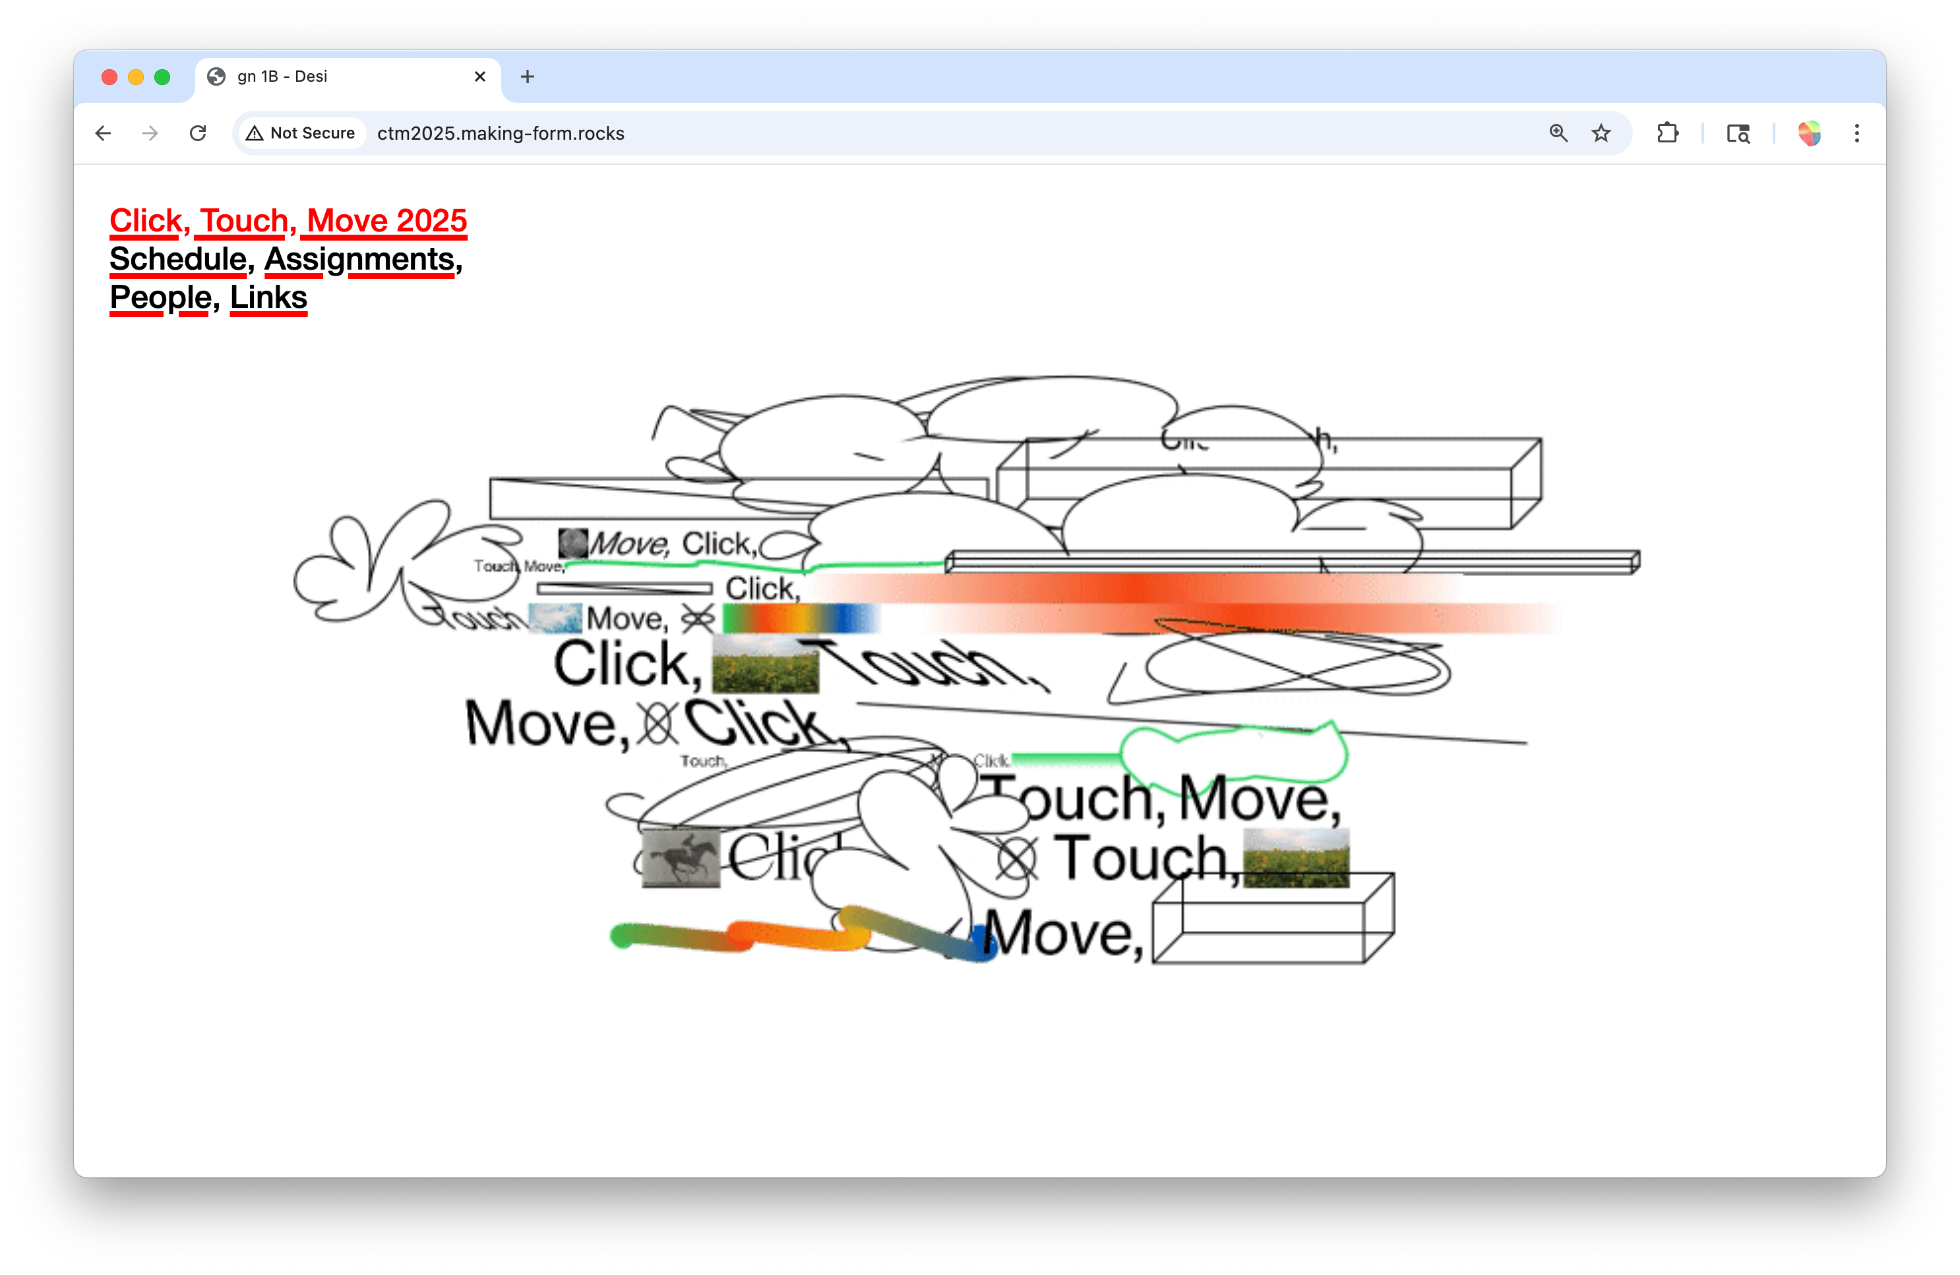
Task: Click the forward navigation arrow
Action: click(150, 133)
